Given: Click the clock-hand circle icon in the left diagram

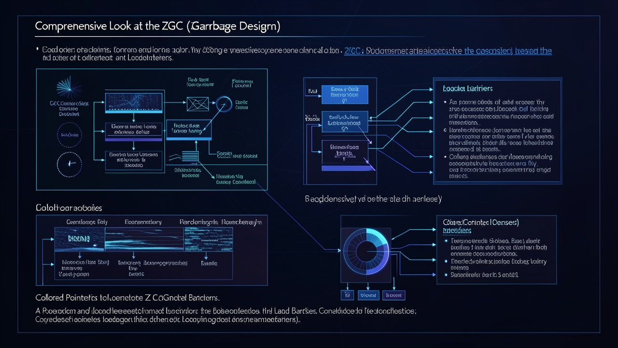Looking at the screenshot, I should pos(70,163).
